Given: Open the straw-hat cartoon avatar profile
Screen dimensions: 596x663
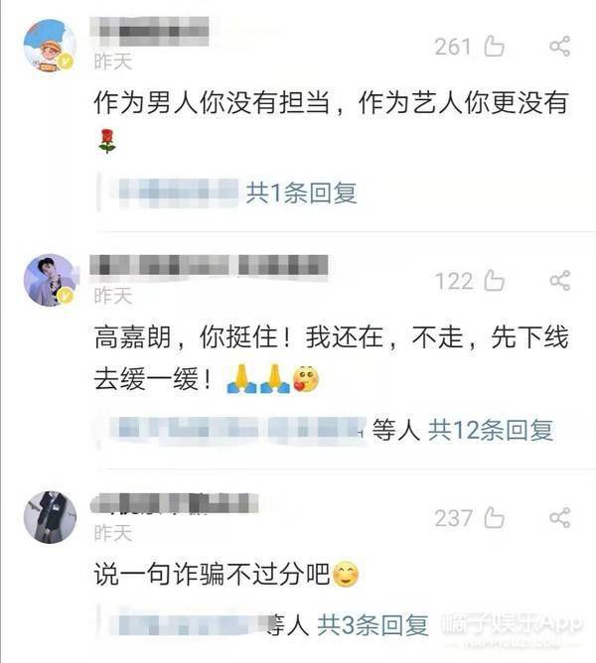Looking at the screenshot, I should pos(50,46).
